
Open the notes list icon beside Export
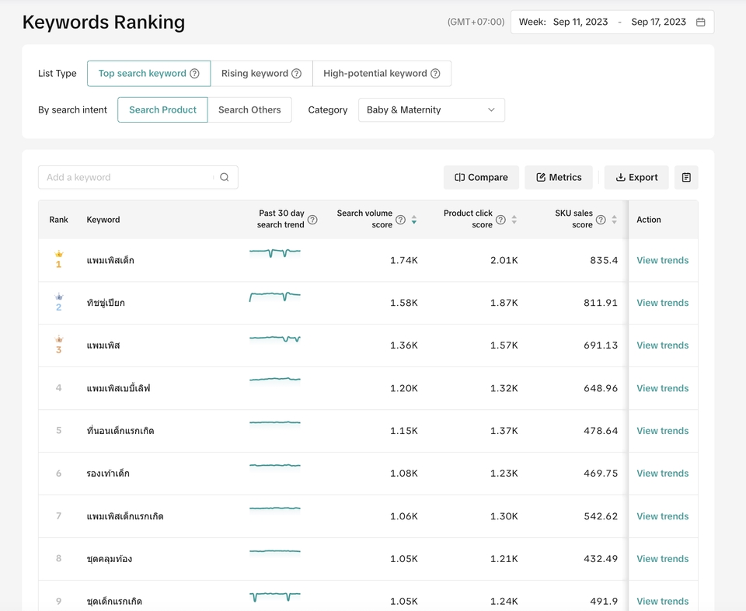pyautogui.click(x=686, y=177)
